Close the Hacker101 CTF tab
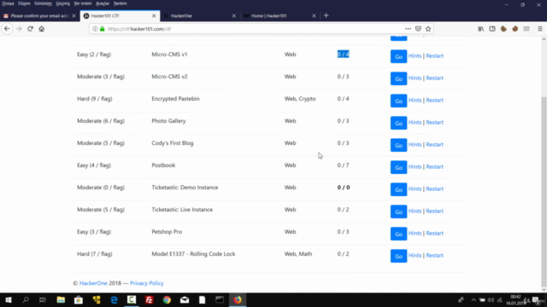Image resolution: width=547 pixels, height=307 pixels. tap(154, 15)
